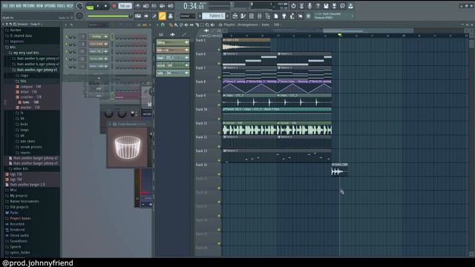
Task: Toggle Pattern/Song mode switch
Action: (90, 7)
